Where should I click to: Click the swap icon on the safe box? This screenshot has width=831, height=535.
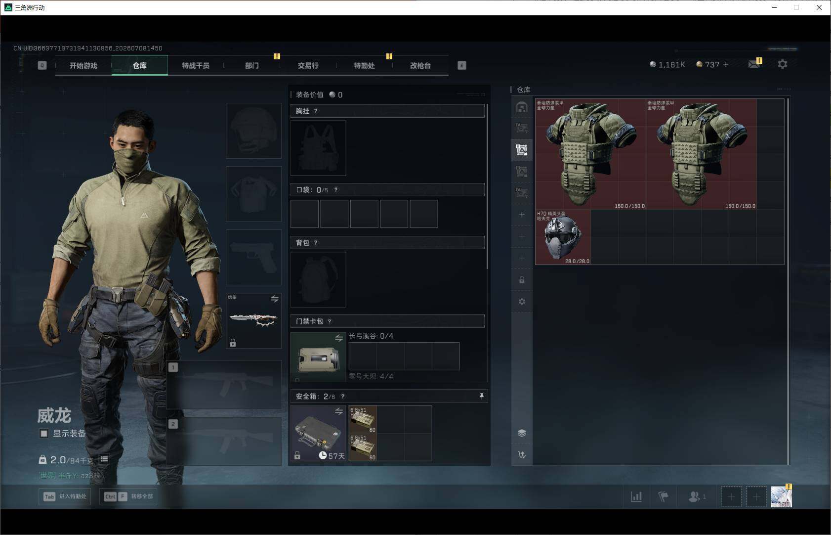click(x=339, y=411)
